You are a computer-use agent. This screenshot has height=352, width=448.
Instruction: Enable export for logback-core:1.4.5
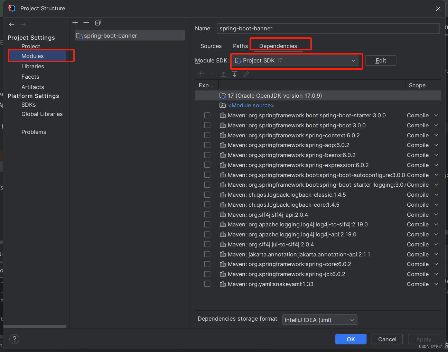tap(207, 204)
